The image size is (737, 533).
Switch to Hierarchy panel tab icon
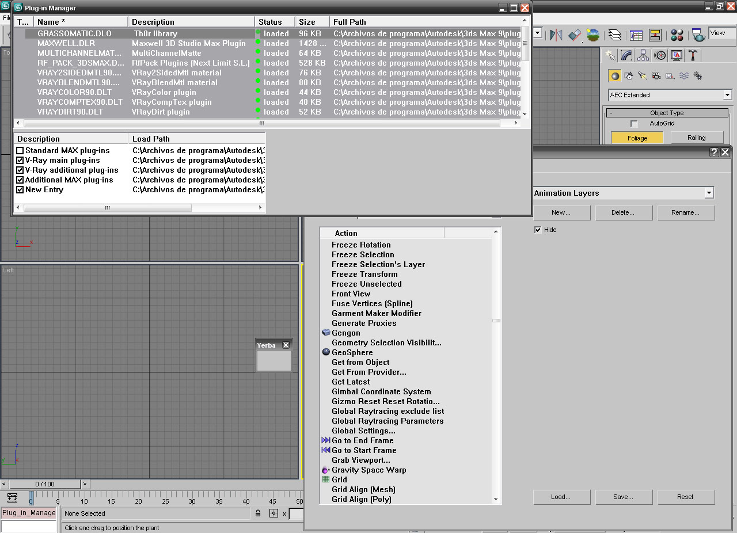[644, 55]
